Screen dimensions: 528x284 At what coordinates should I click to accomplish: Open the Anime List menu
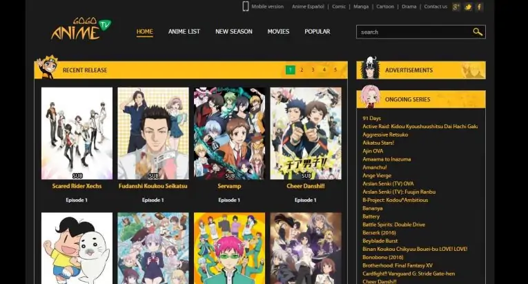tap(184, 32)
